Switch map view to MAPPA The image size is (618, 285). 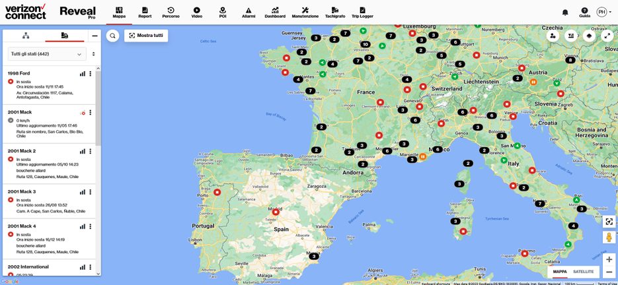tap(560, 272)
